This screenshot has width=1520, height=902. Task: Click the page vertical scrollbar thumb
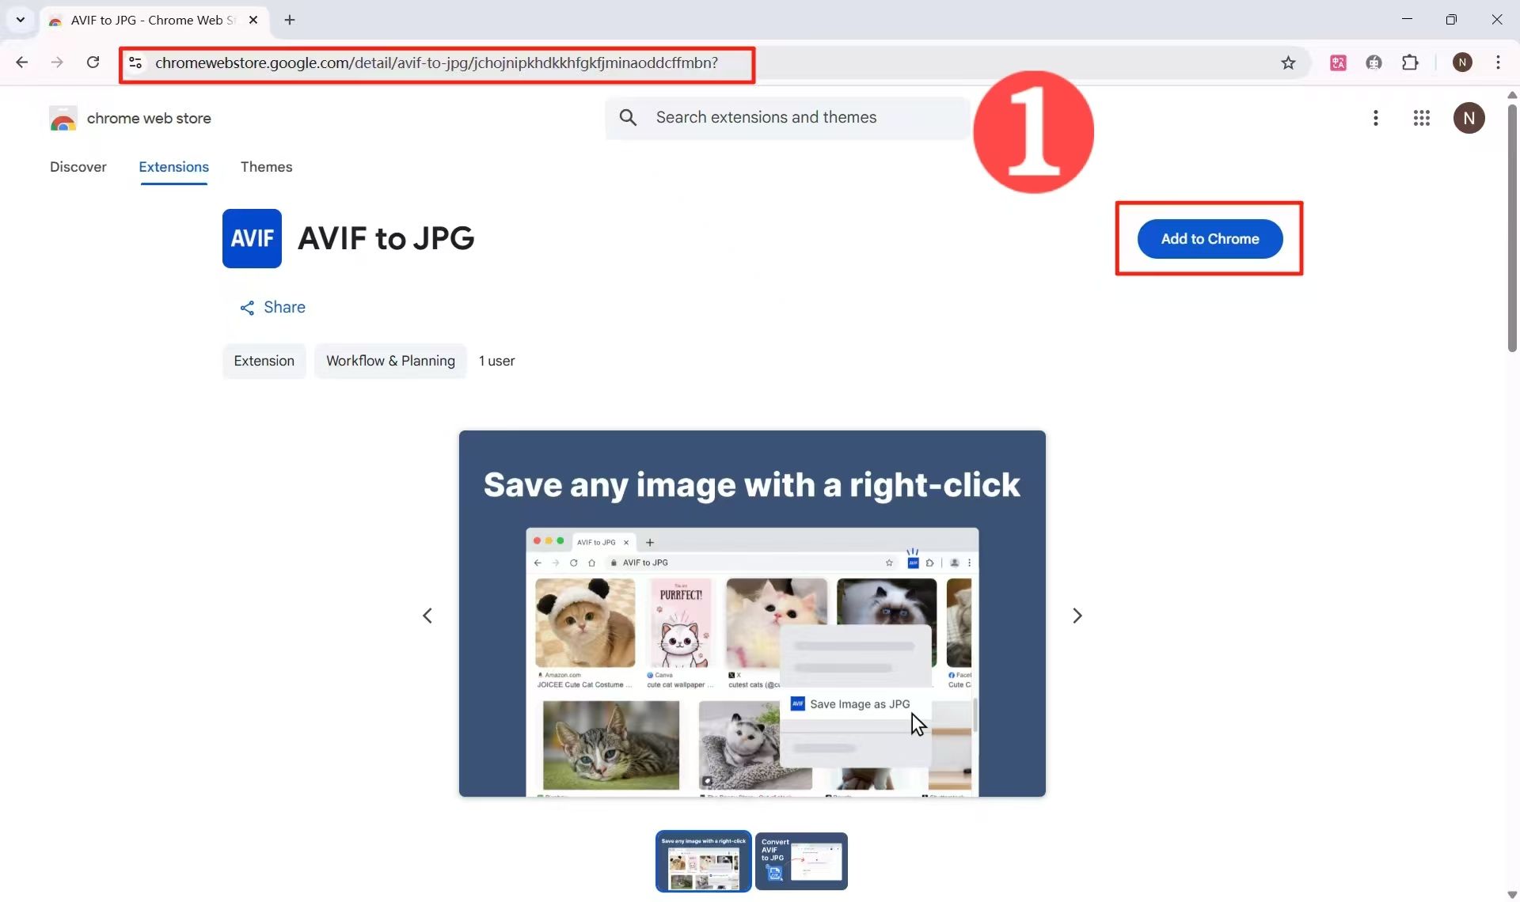tap(1511, 227)
